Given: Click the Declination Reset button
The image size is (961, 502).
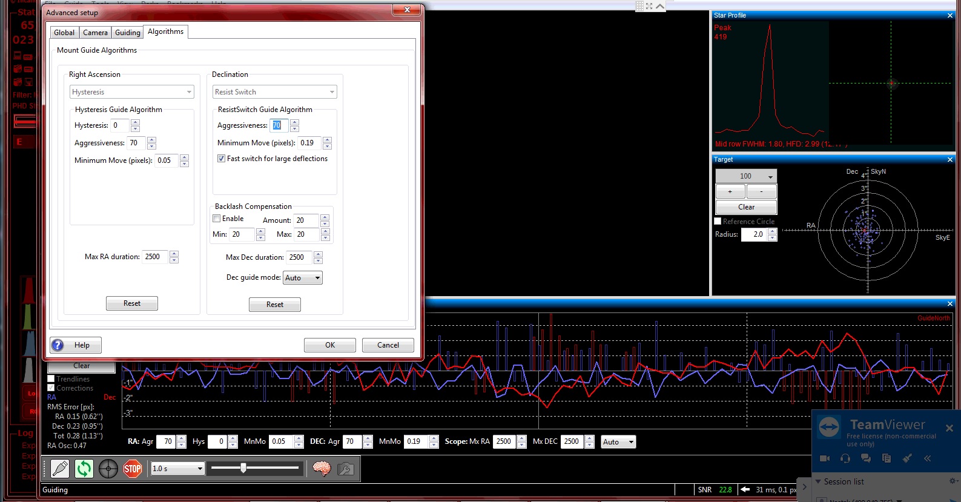Looking at the screenshot, I should tap(275, 305).
